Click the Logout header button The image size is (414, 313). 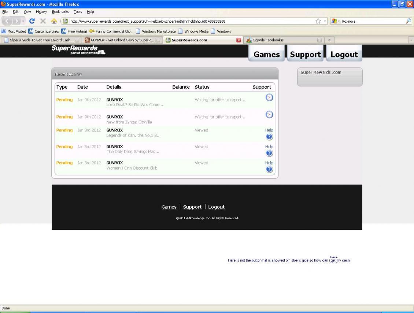click(x=344, y=55)
